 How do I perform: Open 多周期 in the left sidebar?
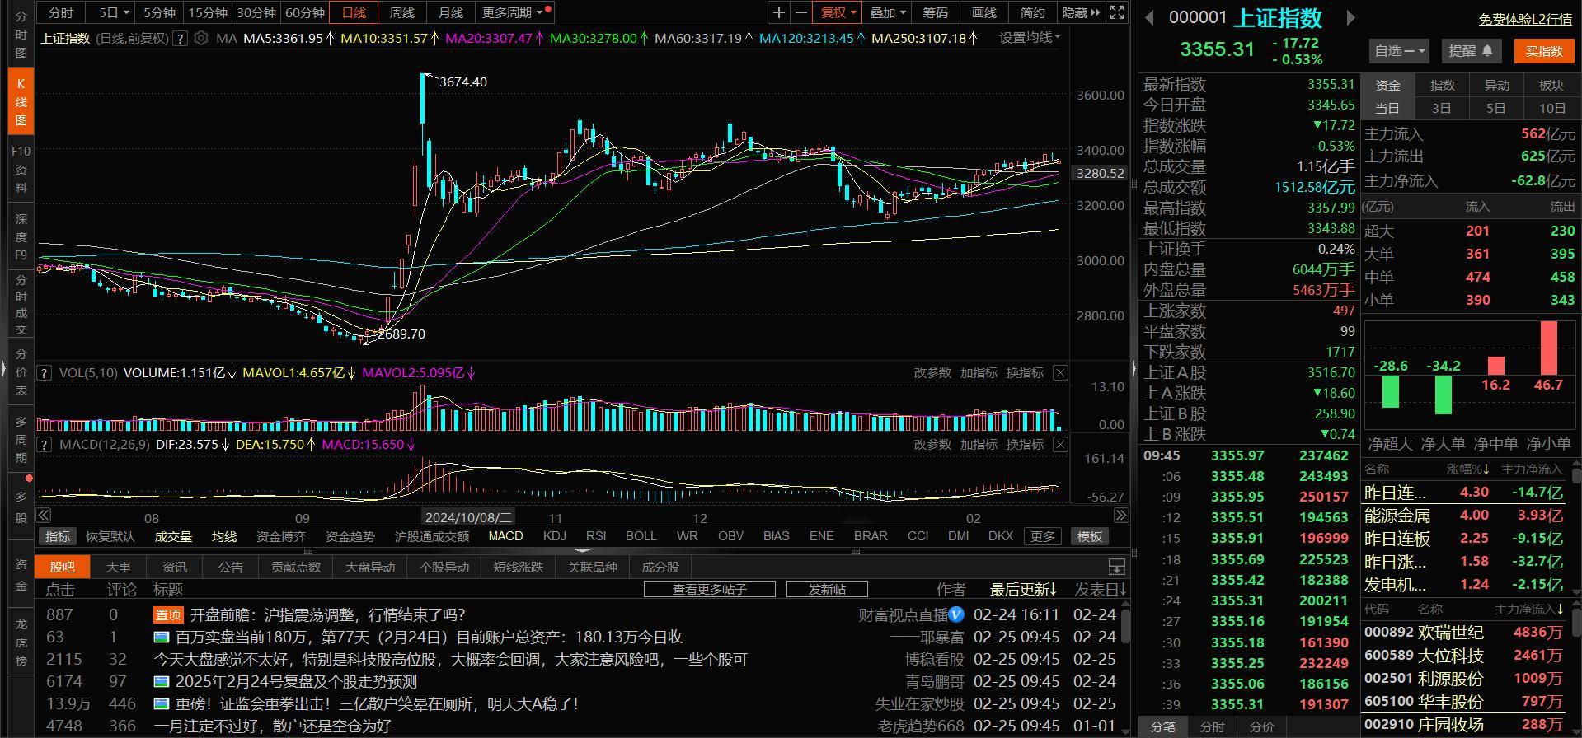(21, 439)
